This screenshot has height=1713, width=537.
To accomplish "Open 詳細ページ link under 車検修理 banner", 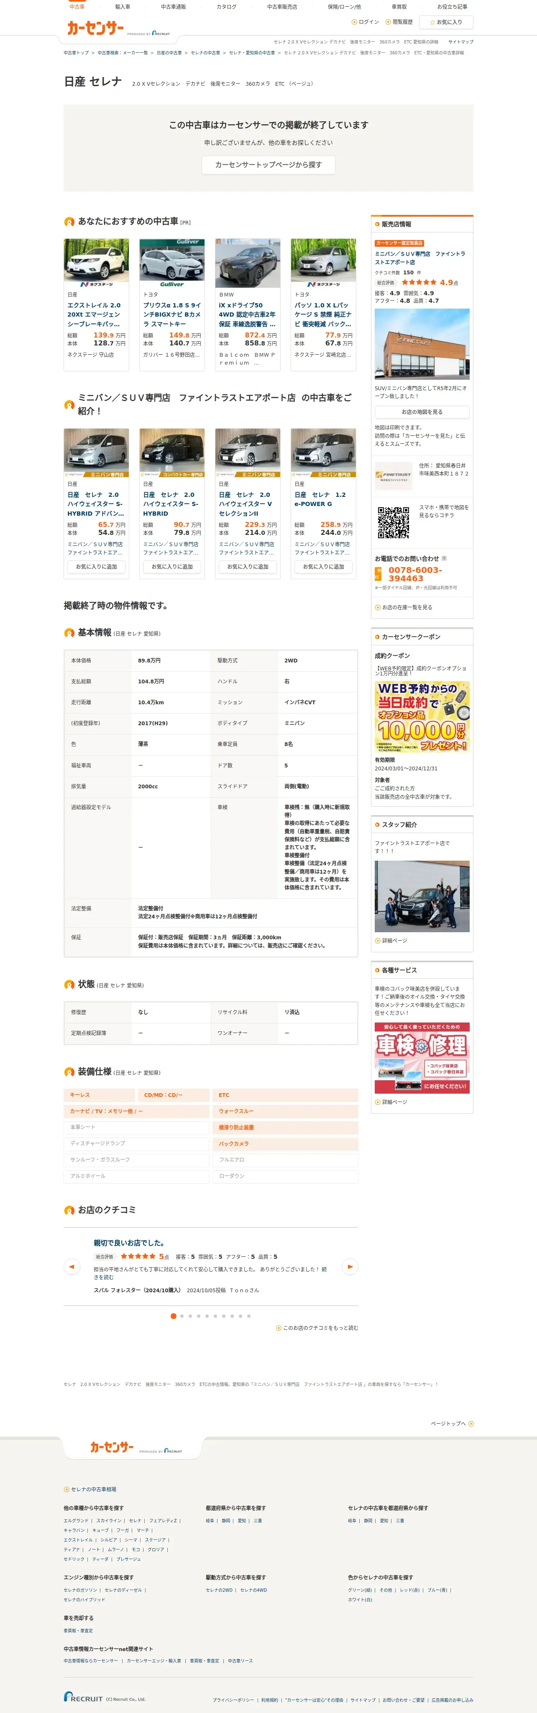I will tap(395, 1102).
